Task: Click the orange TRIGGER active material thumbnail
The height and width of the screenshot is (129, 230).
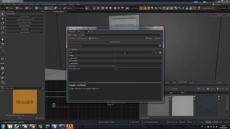Action: [25, 102]
